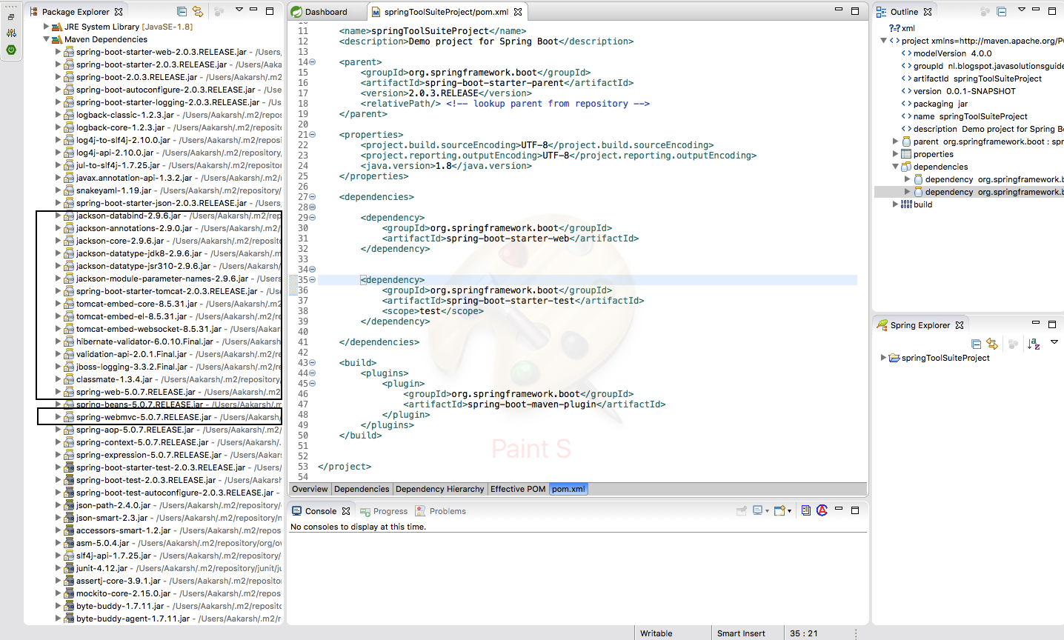Image resolution: width=1064 pixels, height=640 pixels.
Task: Collapse the Maven Dependencies node
Action: point(47,39)
